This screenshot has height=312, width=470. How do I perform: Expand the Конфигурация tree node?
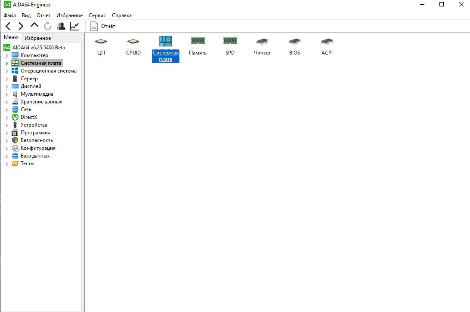point(6,148)
